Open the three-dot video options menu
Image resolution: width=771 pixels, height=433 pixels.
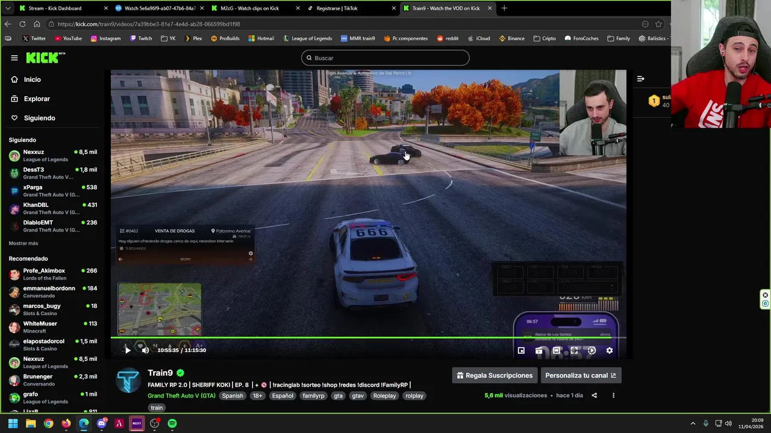613,395
